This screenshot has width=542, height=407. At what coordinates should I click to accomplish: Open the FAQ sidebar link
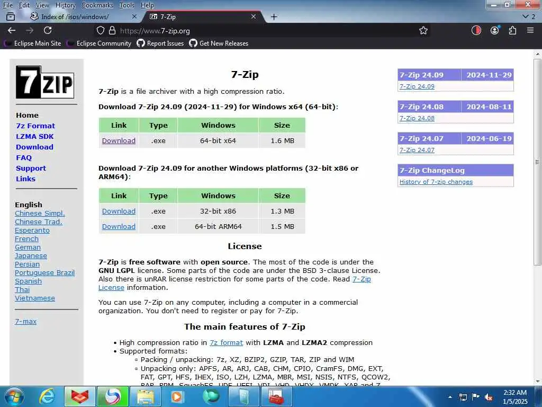click(x=24, y=157)
